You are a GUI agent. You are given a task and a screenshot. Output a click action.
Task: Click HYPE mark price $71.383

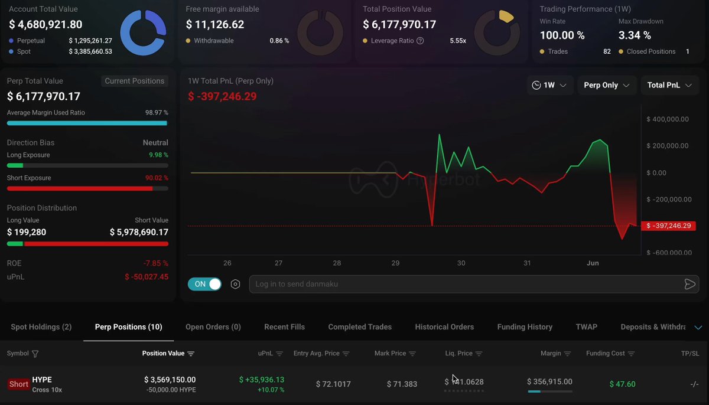pos(402,384)
